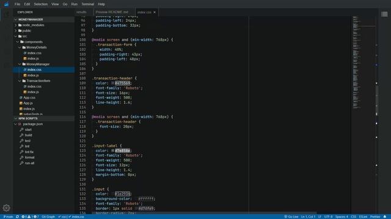Toggle the editor layout icon at top right
The height and width of the screenshot is (219, 391).
coord(384,14)
